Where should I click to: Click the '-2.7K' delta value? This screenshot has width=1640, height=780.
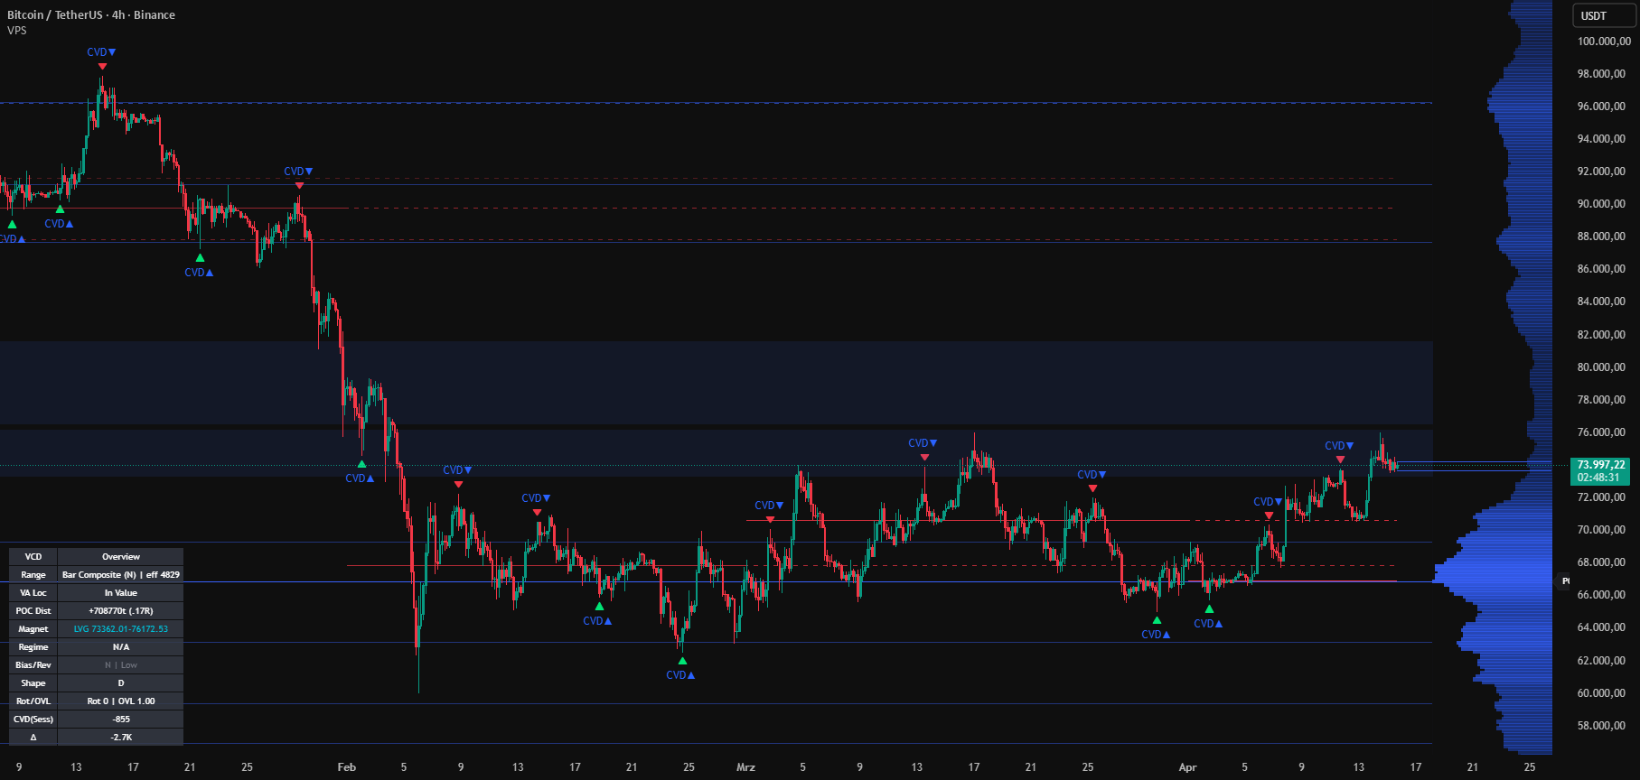[121, 738]
